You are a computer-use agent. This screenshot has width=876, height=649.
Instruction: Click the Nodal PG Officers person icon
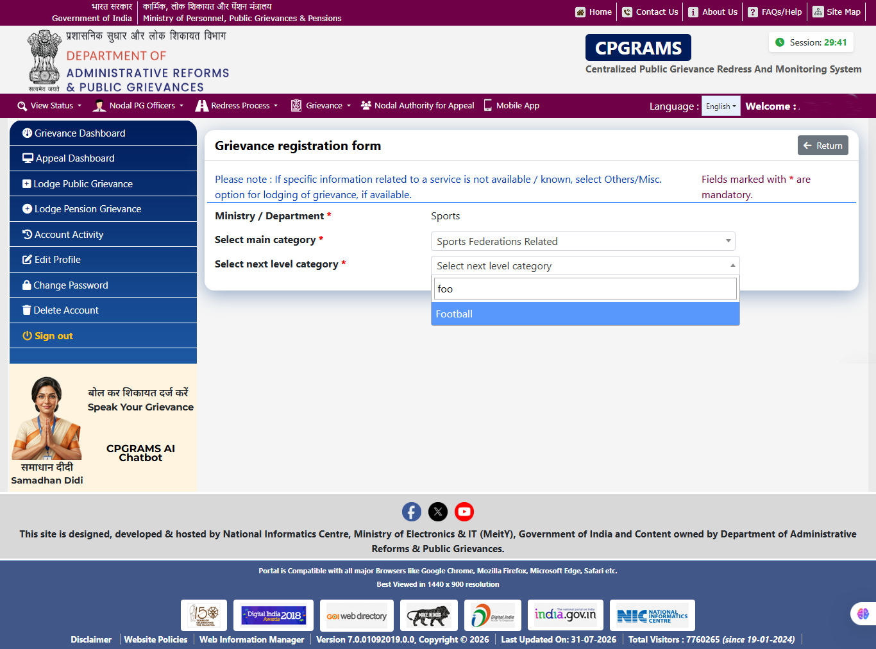coord(99,106)
